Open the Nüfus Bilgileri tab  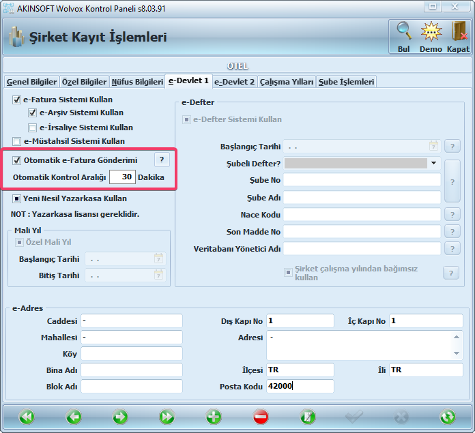[x=137, y=82]
